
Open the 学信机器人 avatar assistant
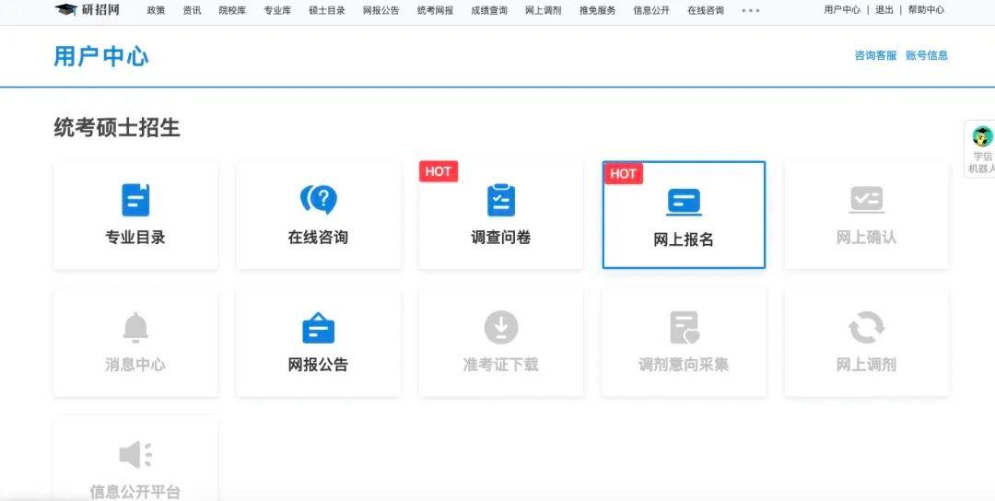pyautogui.click(x=982, y=136)
